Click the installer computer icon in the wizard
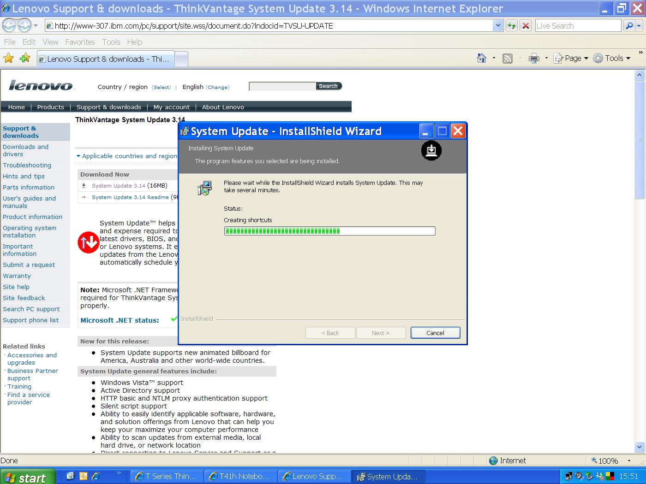The image size is (646, 484). tap(204, 188)
